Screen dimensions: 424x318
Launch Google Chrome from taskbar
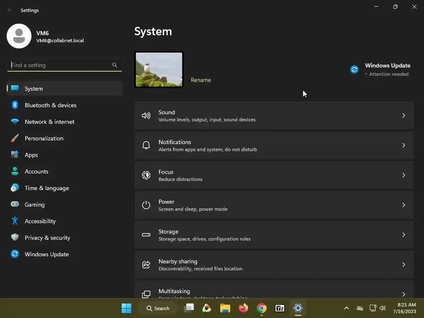pyautogui.click(x=262, y=308)
